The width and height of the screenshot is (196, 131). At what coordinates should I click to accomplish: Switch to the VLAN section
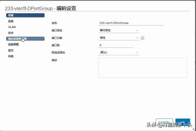tap(12, 27)
